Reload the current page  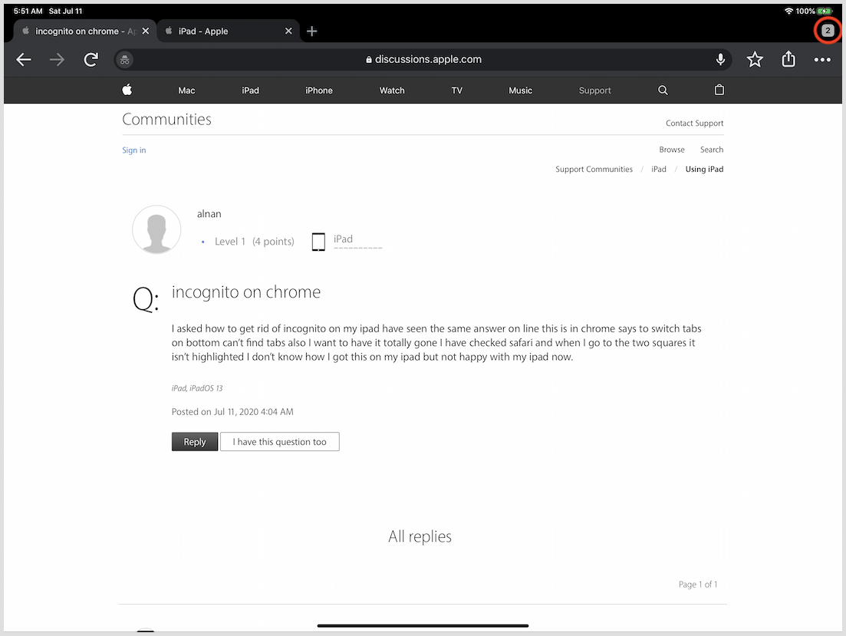tap(91, 59)
